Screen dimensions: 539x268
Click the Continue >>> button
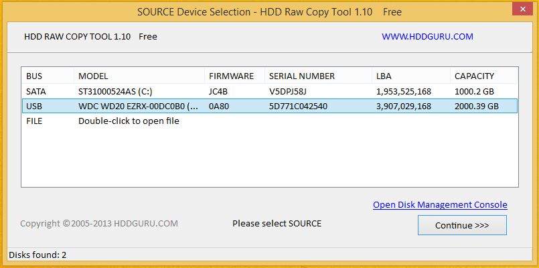(462, 225)
